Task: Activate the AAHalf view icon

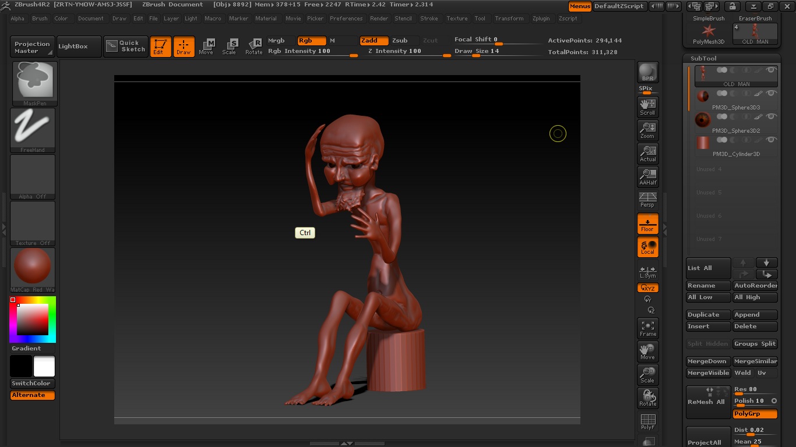Action: click(x=647, y=176)
